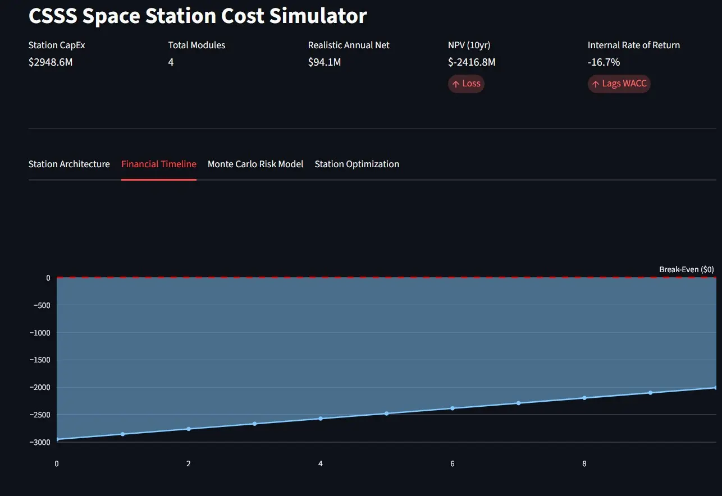This screenshot has width=722, height=496.
Task: Click the y-axis label -3000
Action: [39, 442]
